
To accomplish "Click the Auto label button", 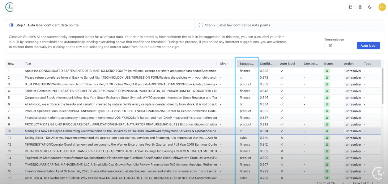I will [x=368, y=46].
